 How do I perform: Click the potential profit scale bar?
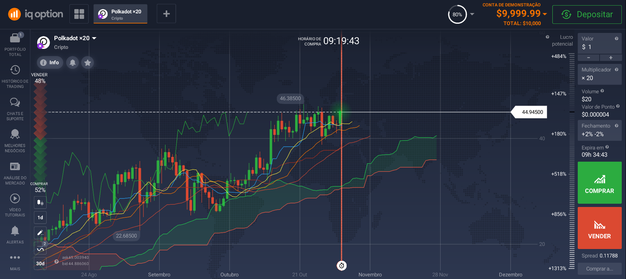pyautogui.click(x=572, y=162)
